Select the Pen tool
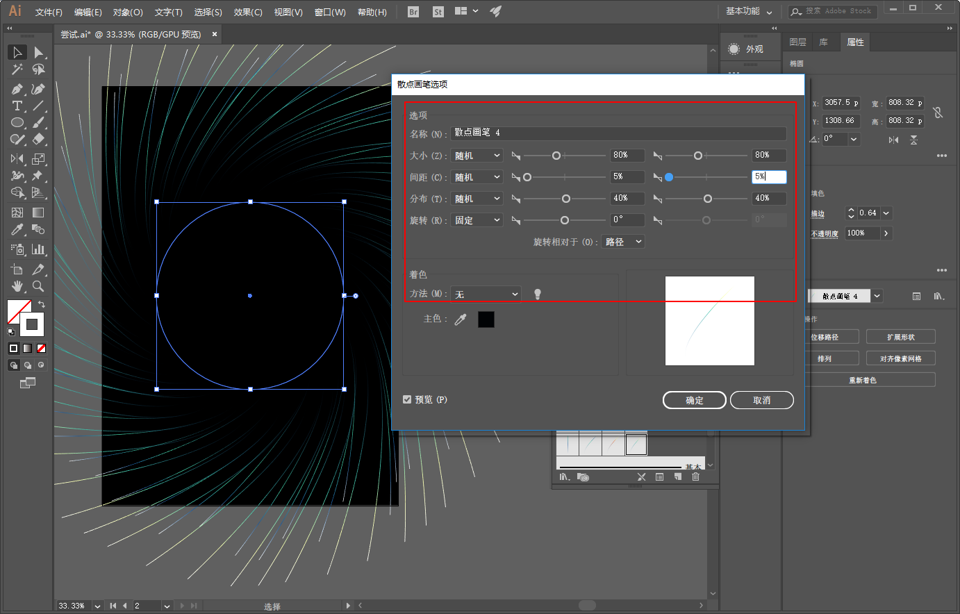This screenshot has width=960, height=614. click(x=17, y=89)
